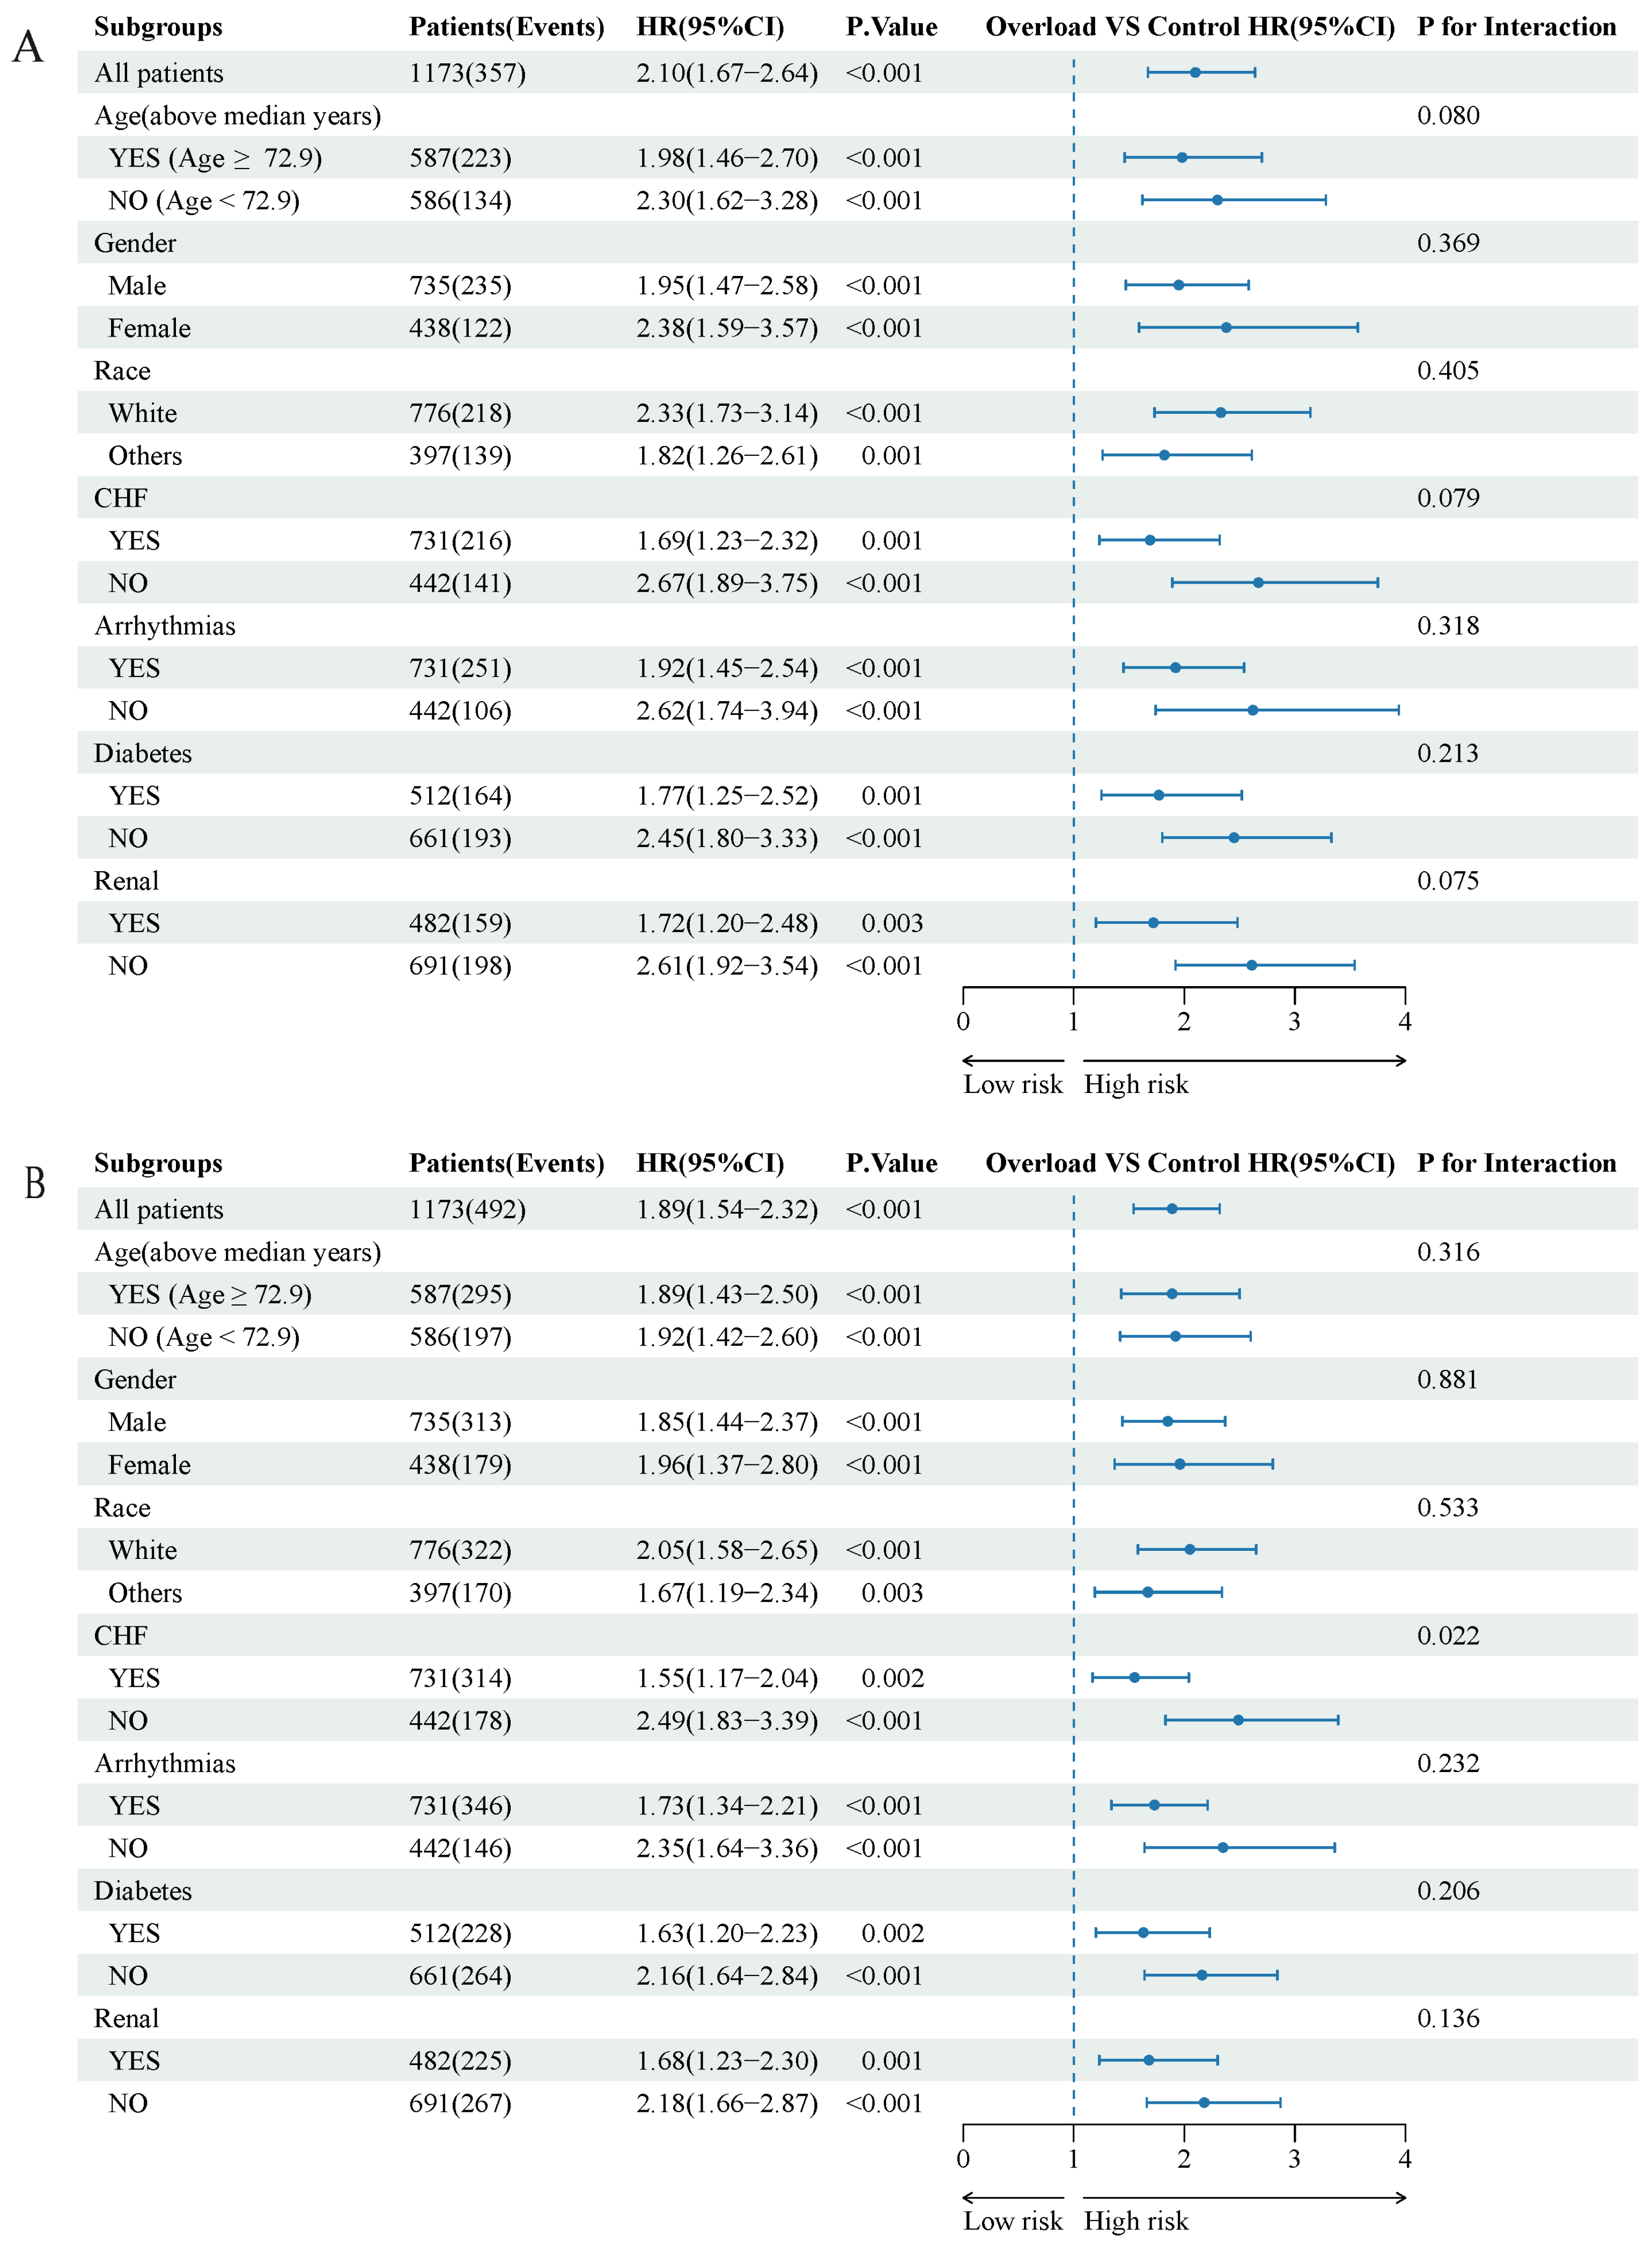Click the "Low risk" label in panel A

pos(1012,1084)
